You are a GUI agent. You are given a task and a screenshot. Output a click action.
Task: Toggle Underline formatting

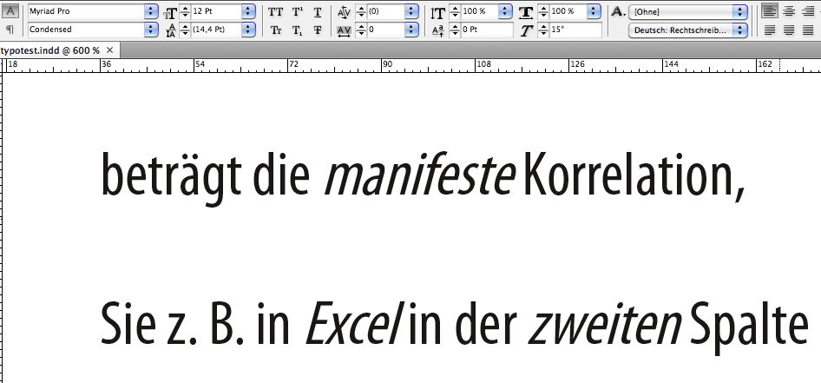coord(318,12)
